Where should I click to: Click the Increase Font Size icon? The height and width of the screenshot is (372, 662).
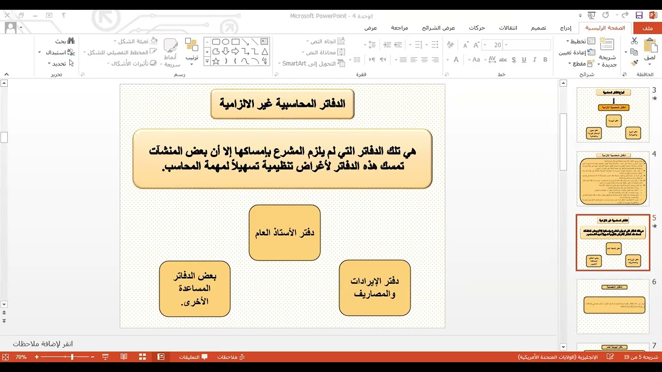point(476,45)
